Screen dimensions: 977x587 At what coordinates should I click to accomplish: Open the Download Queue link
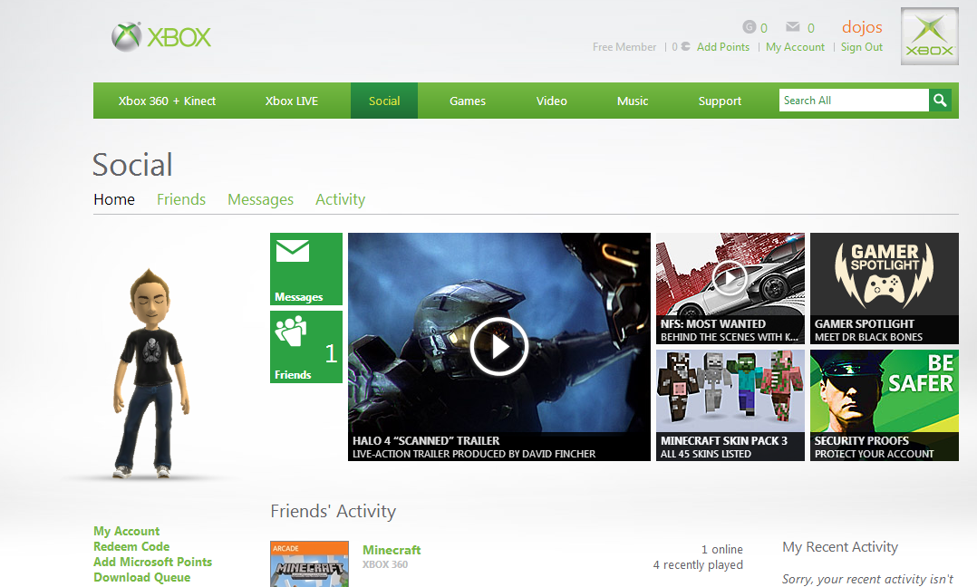tap(142, 577)
